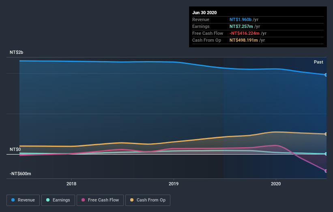333x212 pixels.
Task: Click the pink Free Cash Flow endpoint marker
Action: coord(326,171)
